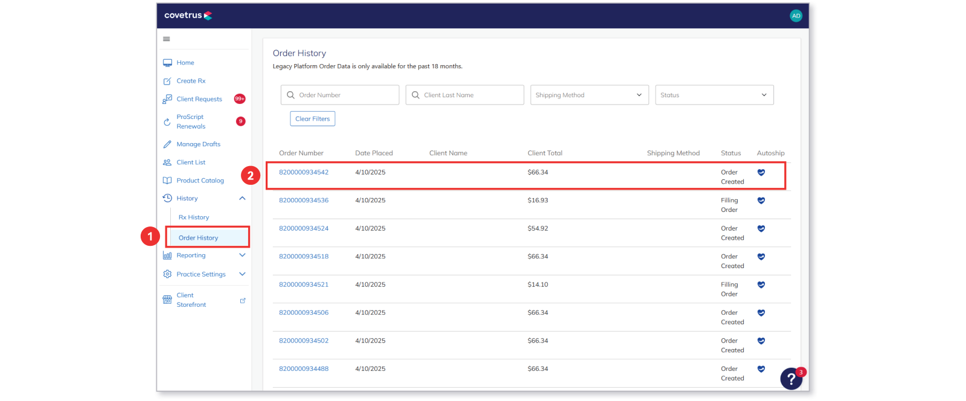
Task: Click the Covetrus logo
Action: click(188, 16)
